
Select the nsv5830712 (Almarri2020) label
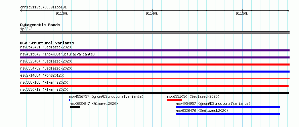(44, 89)
